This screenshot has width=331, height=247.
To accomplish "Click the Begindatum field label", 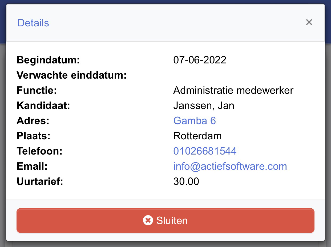I will (x=48, y=60).
